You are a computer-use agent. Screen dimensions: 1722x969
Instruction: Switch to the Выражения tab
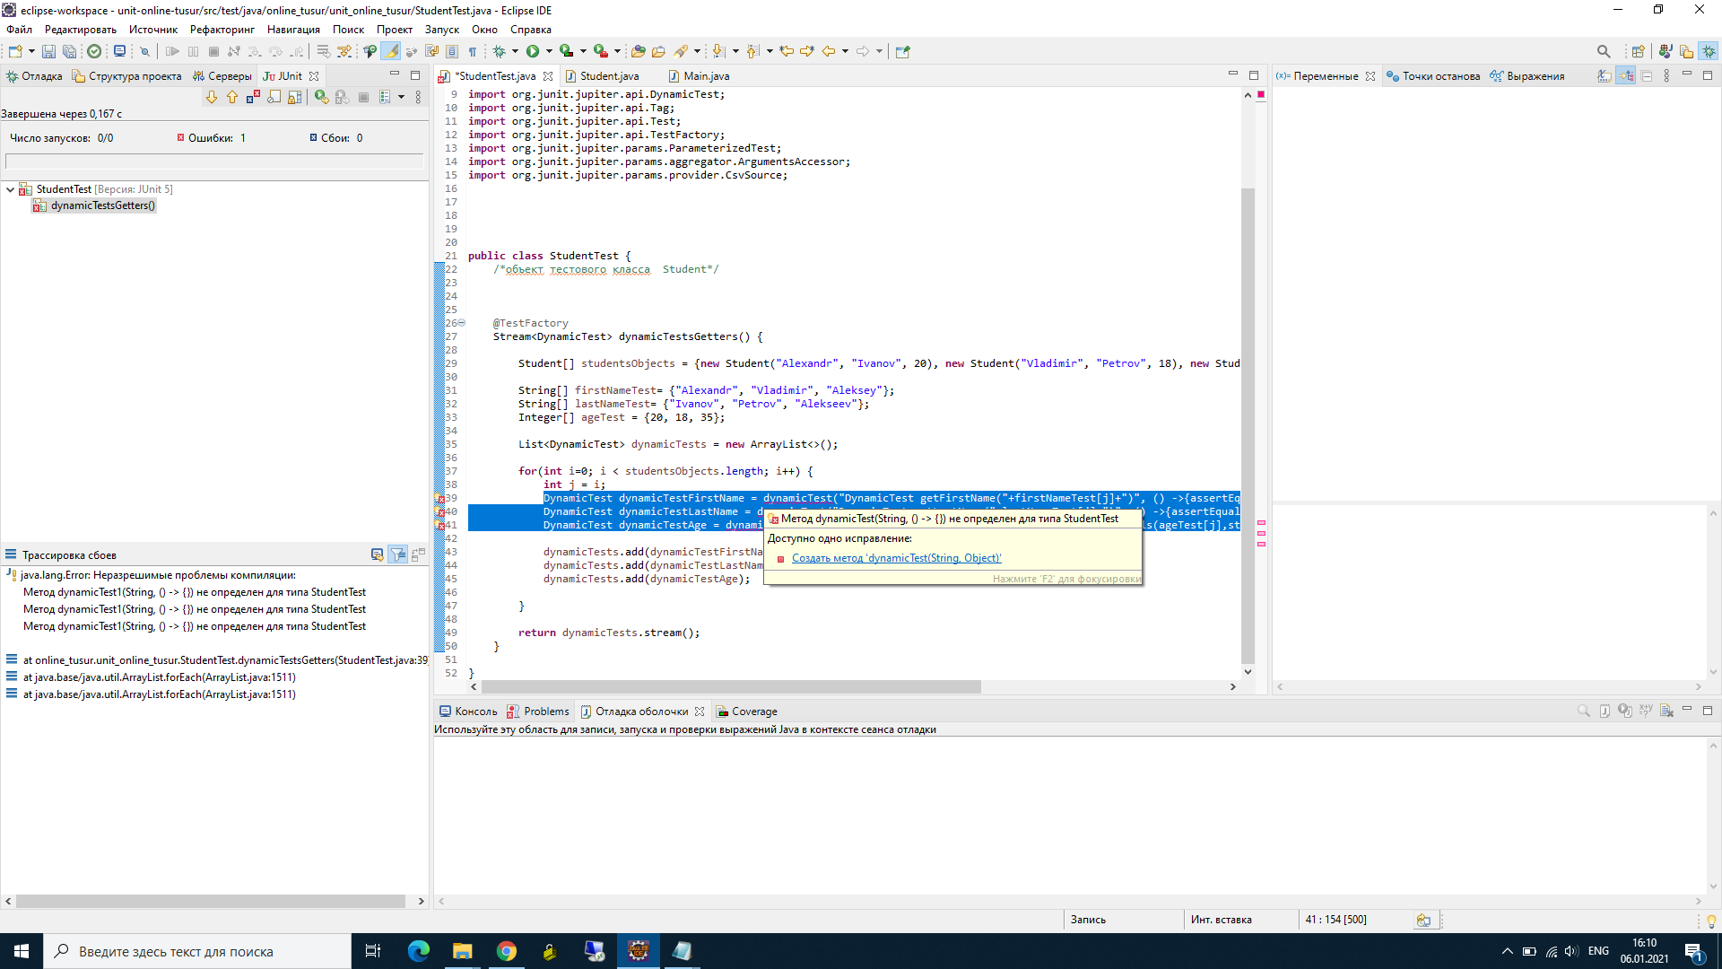(1526, 76)
